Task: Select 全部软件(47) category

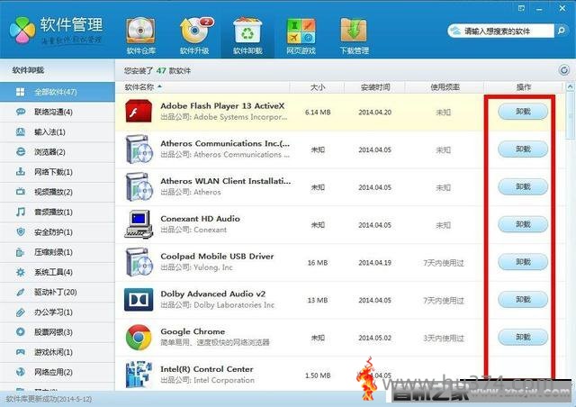Action: coord(58,92)
